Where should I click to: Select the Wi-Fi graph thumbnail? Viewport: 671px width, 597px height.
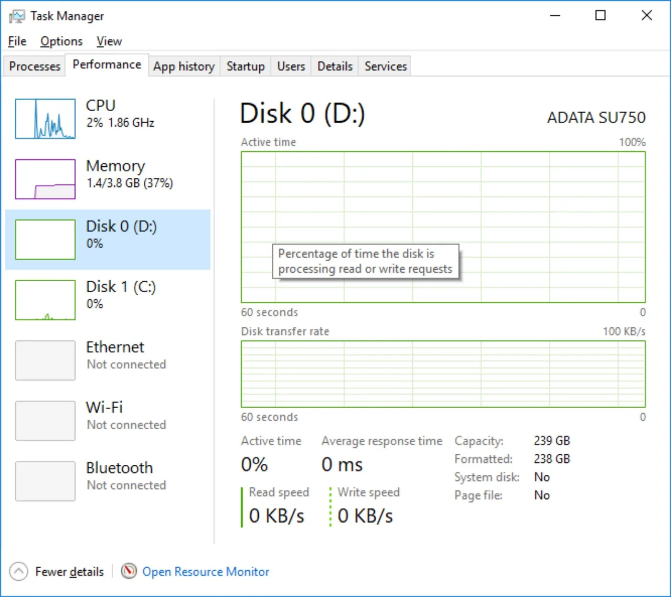click(x=45, y=421)
